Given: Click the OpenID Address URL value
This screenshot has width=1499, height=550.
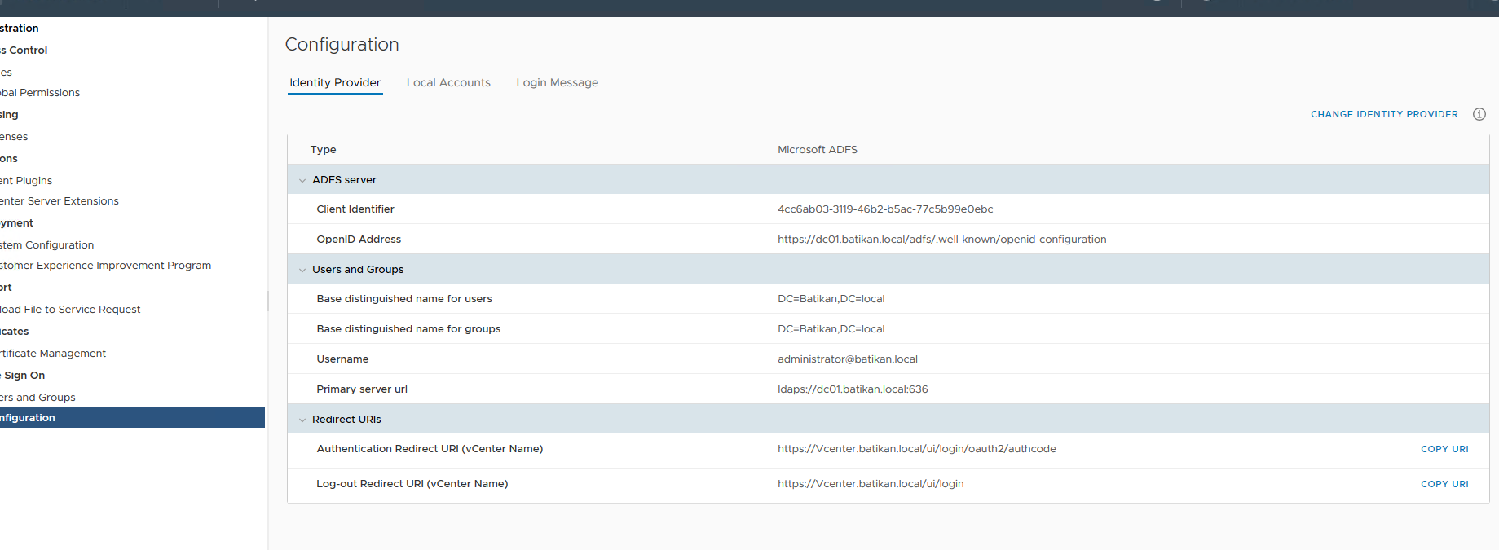Looking at the screenshot, I should [941, 240].
